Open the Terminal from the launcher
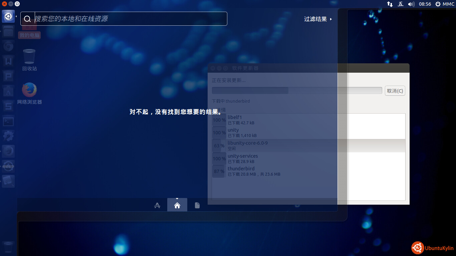The width and height of the screenshot is (456, 256). click(x=8, y=122)
